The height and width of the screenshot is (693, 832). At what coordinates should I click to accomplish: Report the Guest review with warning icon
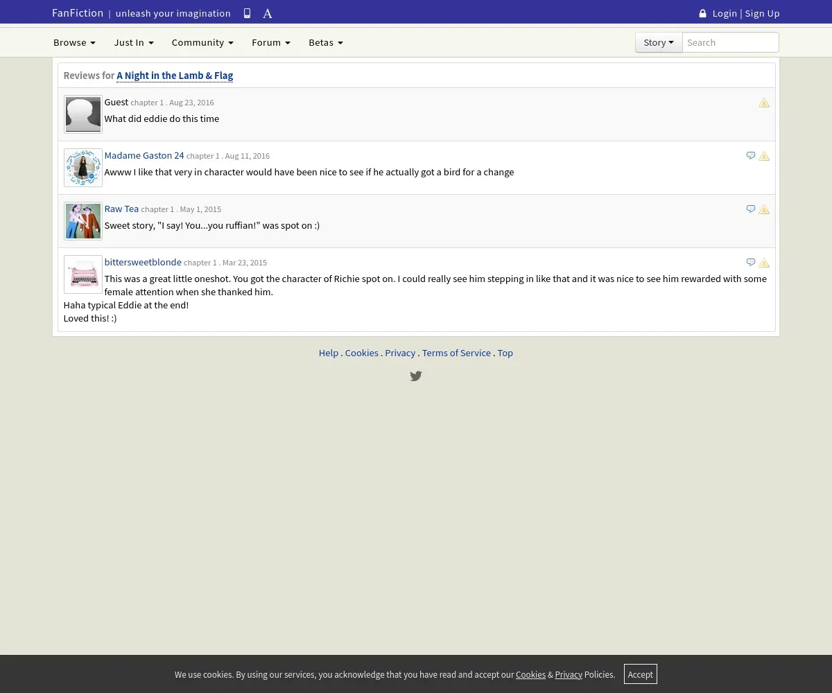pos(764,103)
